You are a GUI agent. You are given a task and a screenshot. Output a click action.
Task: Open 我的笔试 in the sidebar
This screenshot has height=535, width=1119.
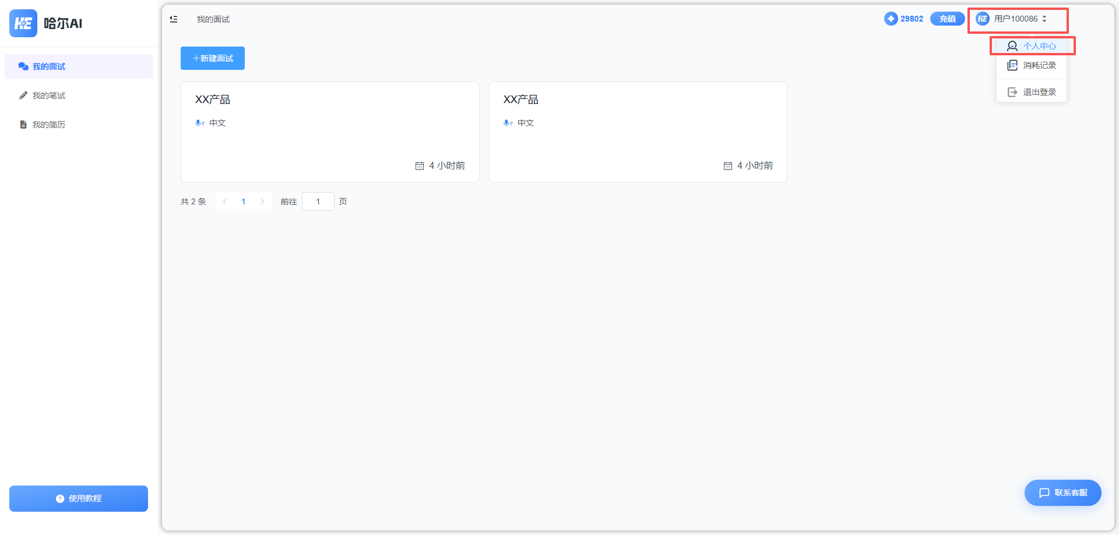click(49, 95)
